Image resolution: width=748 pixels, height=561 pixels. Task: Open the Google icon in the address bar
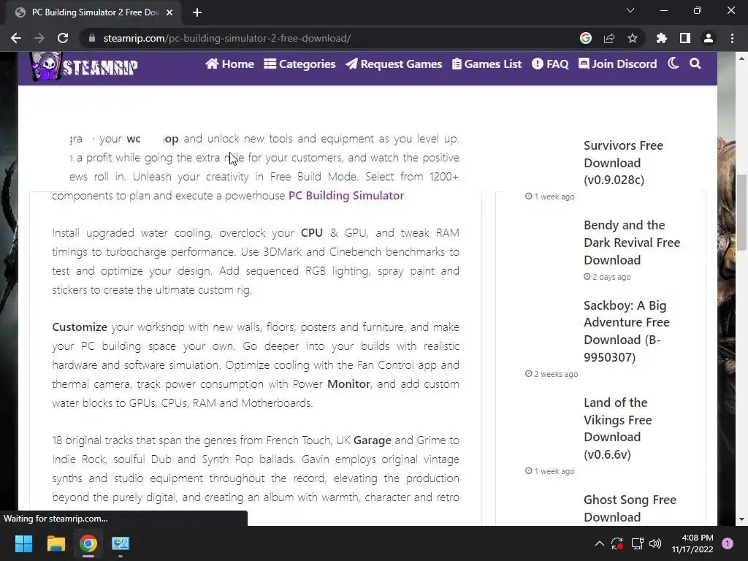586,38
